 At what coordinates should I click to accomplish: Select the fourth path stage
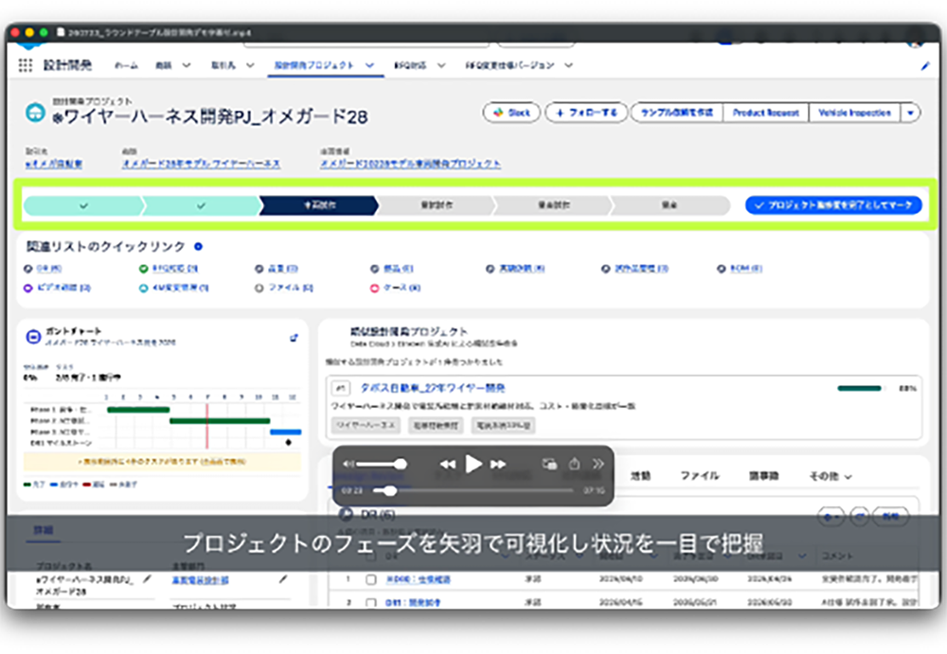point(436,205)
